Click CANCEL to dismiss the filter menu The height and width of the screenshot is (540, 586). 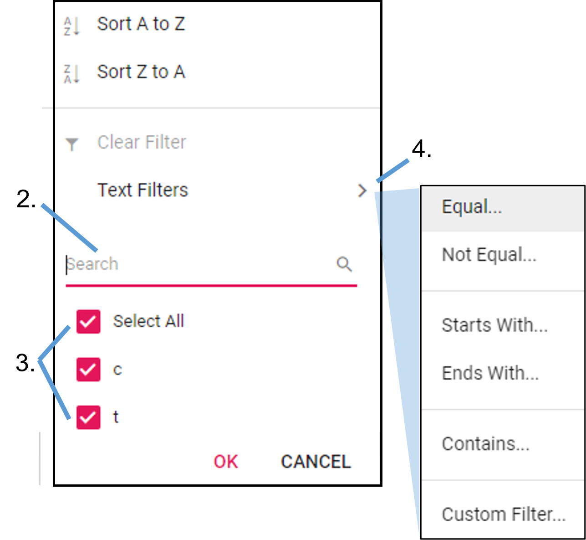pyautogui.click(x=316, y=462)
